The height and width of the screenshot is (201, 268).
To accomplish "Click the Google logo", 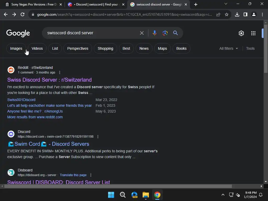I will tap(18, 33).
